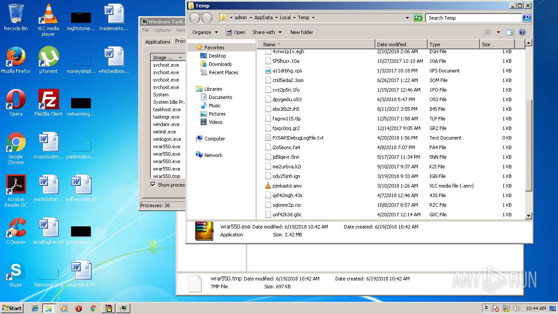
Task: Click Windows Media Player taskbar icon
Action: tap(64, 308)
